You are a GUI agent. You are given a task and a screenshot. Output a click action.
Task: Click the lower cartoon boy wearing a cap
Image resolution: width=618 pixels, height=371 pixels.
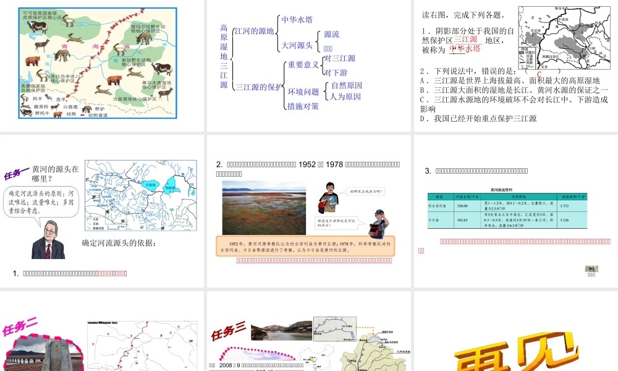(379, 224)
